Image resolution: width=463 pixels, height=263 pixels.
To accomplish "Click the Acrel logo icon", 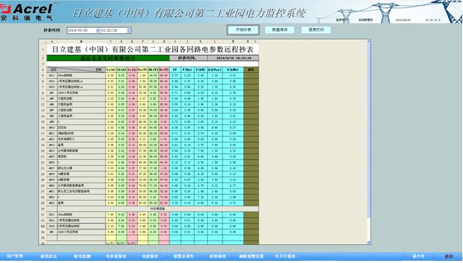I will 5,9.
